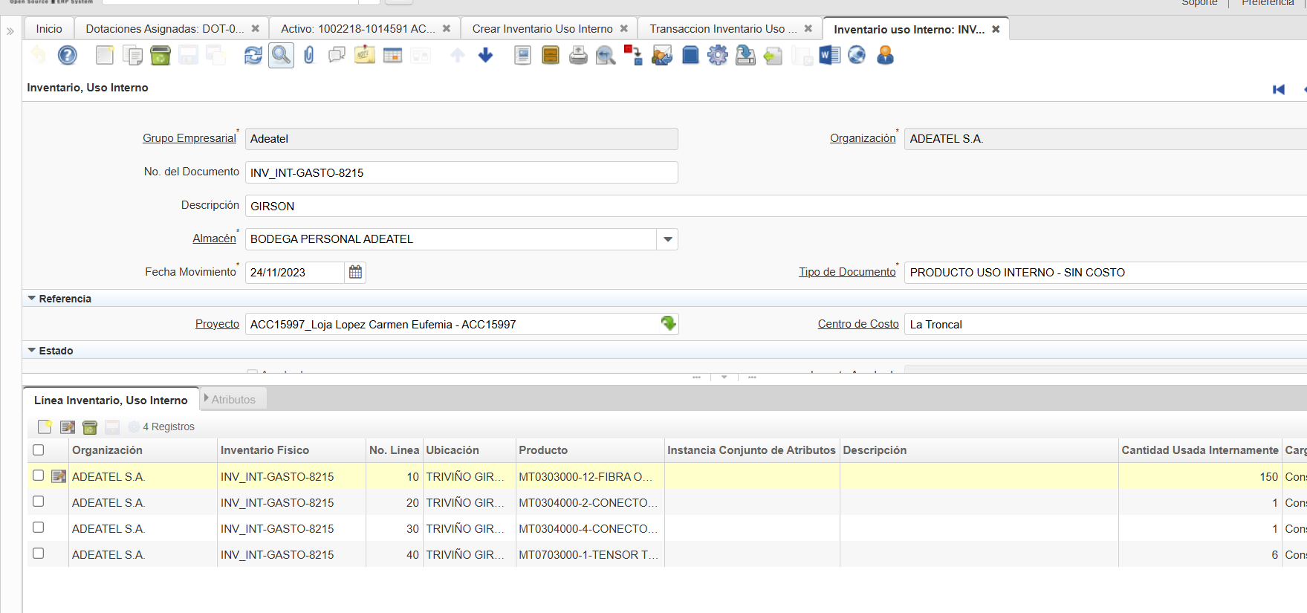Image resolution: width=1307 pixels, height=613 pixels.
Task: Click the Refresh toolbar icon
Action: (x=253, y=55)
